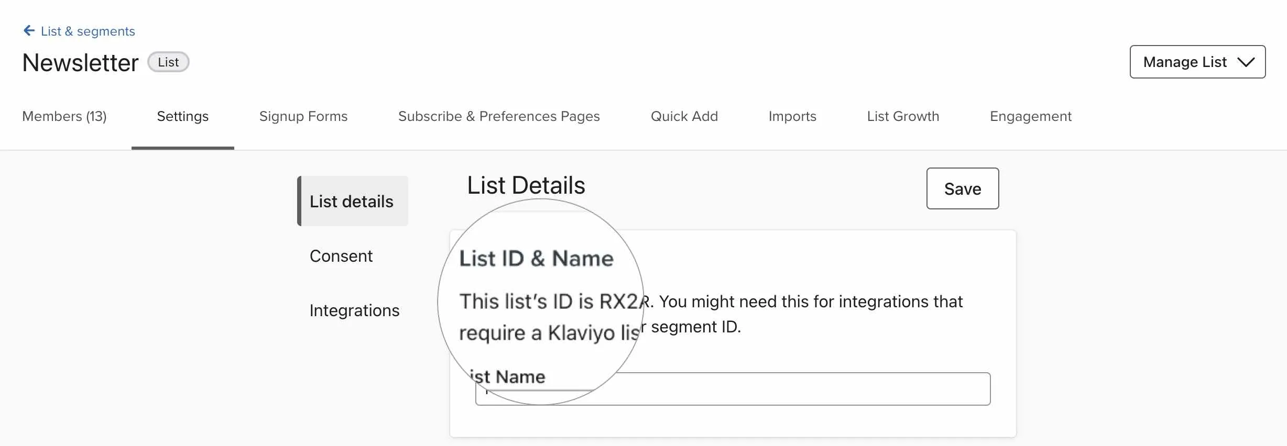1287x446 pixels.
Task: Click the Newsletter page title
Action: pos(80,62)
